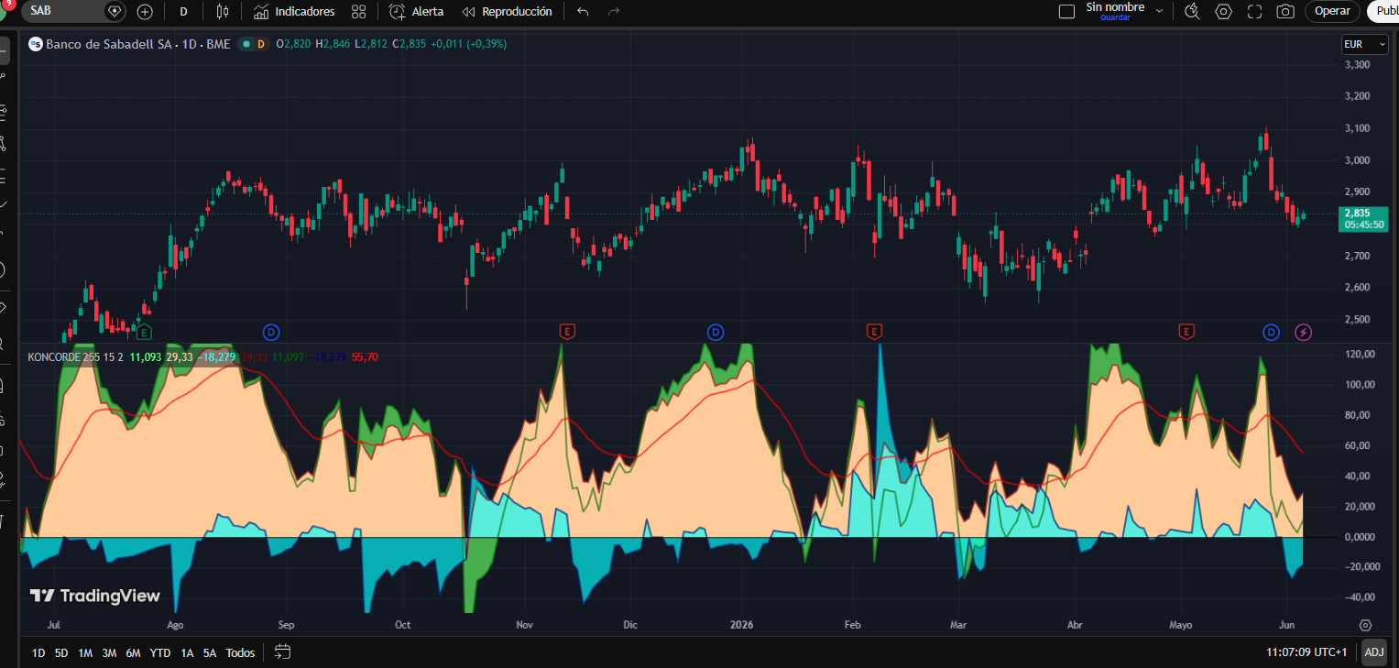
Task: Toggle ADJ dividend adjustment
Action: pyautogui.click(x=1374, y=652)
